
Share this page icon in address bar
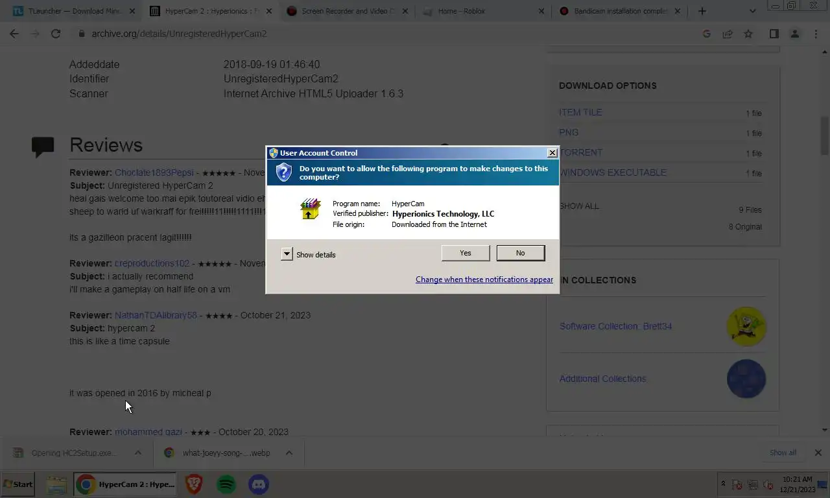tap(728, 34)
